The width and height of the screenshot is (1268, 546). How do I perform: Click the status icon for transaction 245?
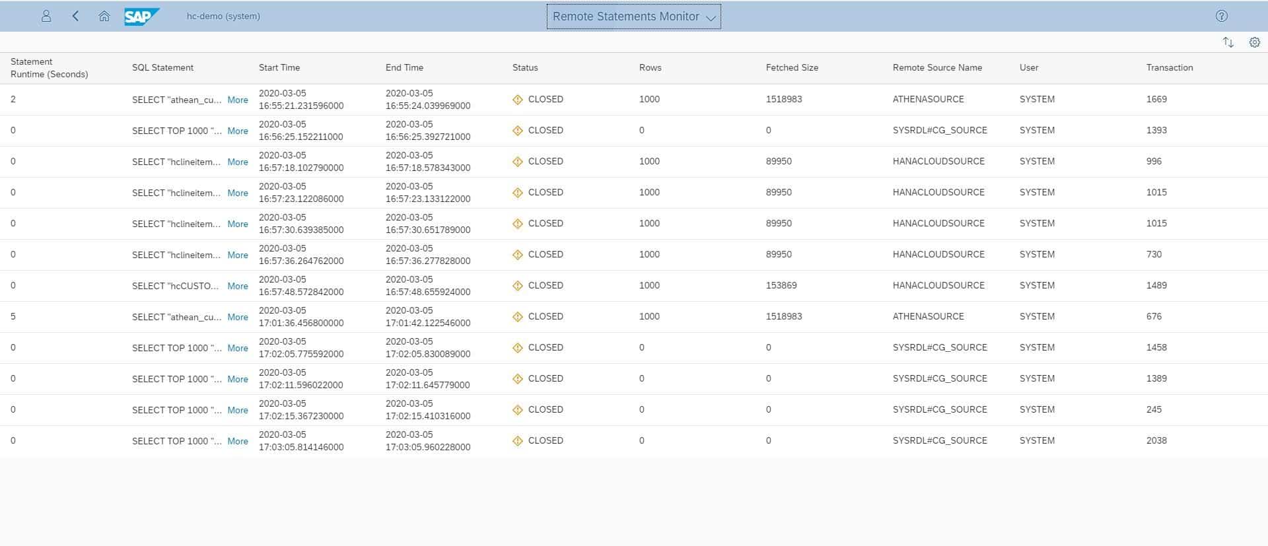click(x=518, y=410)
